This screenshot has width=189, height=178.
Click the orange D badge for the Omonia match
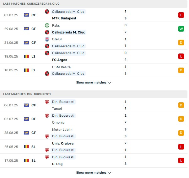181,119
